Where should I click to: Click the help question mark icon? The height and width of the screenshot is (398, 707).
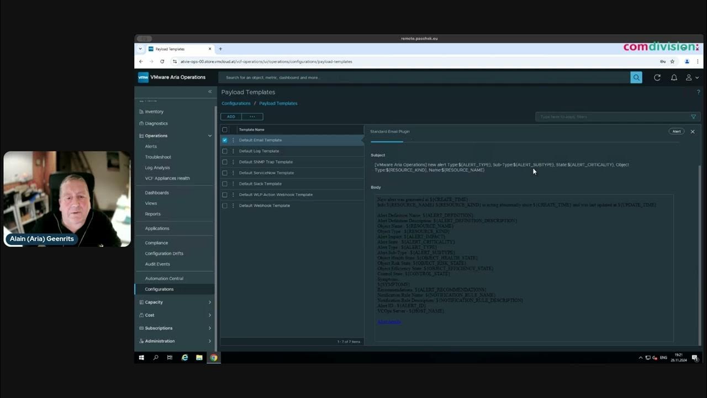click(698, 92)
